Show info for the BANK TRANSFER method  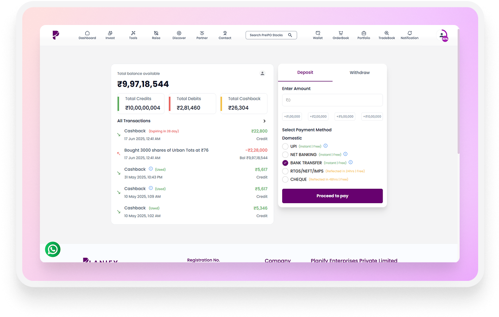(351, 162)
